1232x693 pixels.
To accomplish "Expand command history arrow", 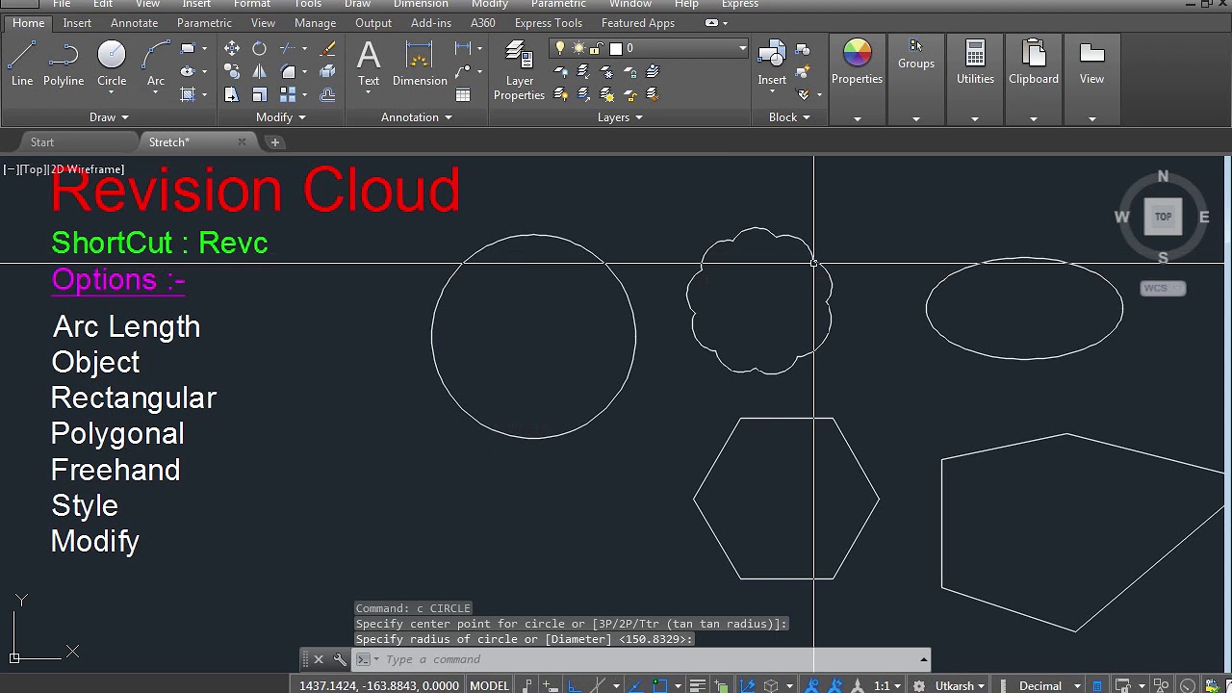I will [923, 659].
